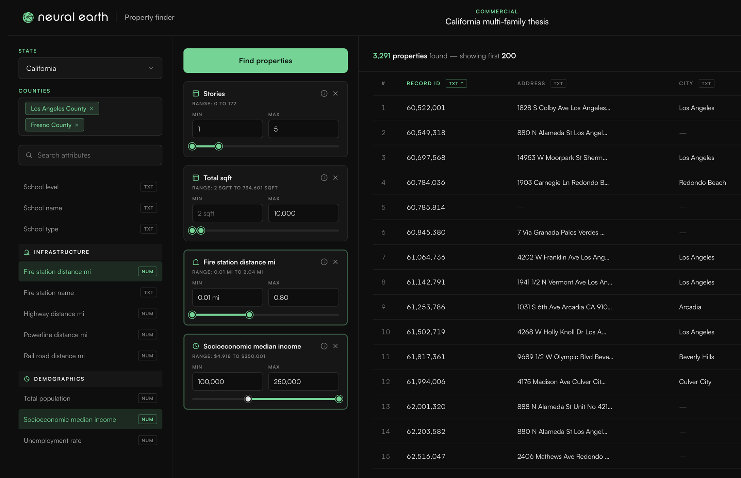The height and width of the screenshot is (478, 741).
Task: Click the search magnifier icon in attributes
Action: pyautogui.click(x=29, y=155)
